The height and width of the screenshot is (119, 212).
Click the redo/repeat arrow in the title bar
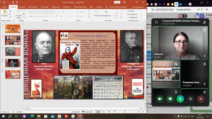point(13,2)
